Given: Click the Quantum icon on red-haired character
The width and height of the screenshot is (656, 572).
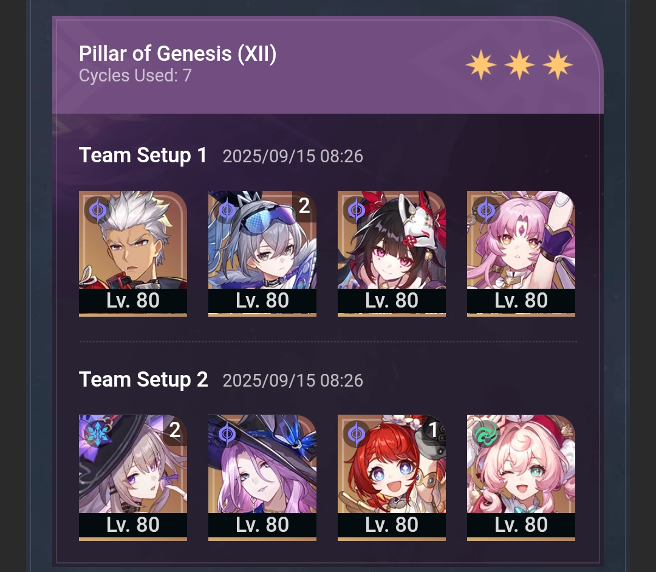Looking at the screenshot, I should tap(357, 434).
